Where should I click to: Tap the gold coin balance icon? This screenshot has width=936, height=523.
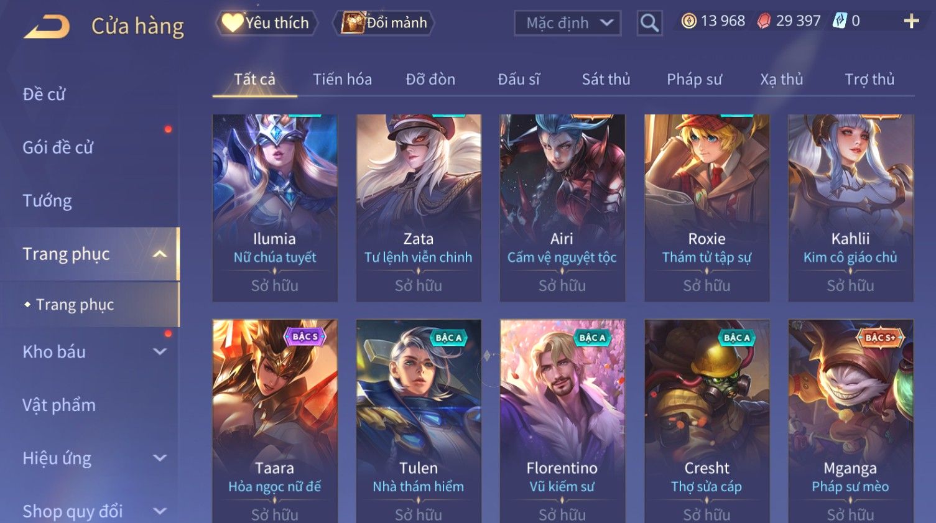688,21
